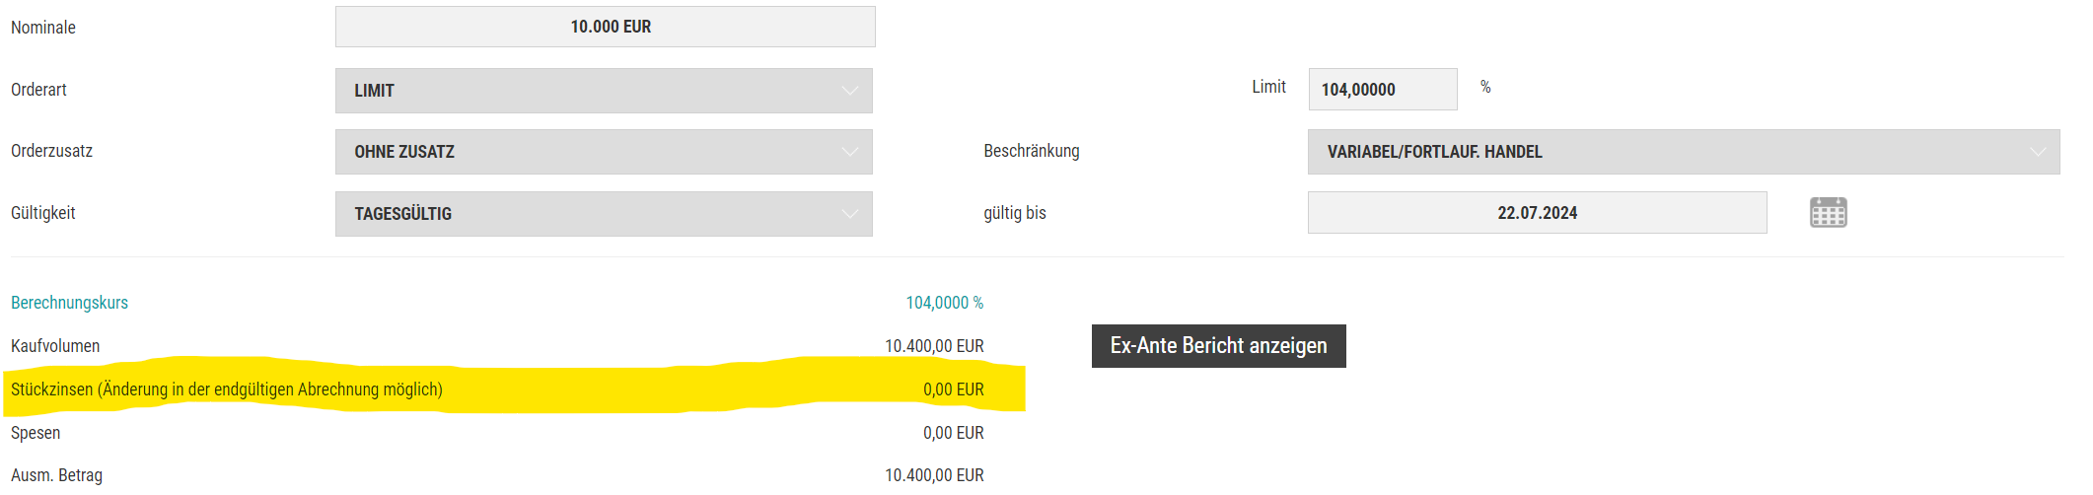The width and height of the screenshot is (2093, 495).
Task: Focus the Limit input field 104,00000
Action: tap(1381, 90)
